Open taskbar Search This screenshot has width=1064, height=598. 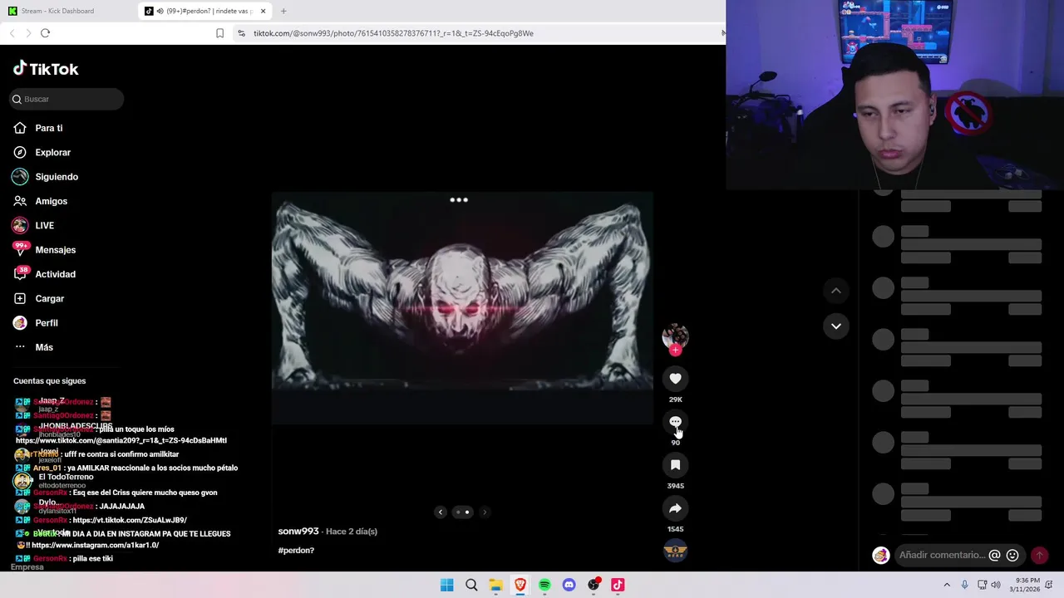[x=471, y=585]
